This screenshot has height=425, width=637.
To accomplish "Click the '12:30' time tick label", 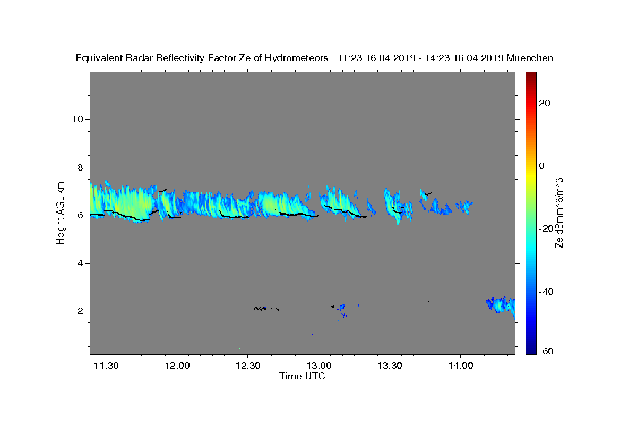I will point(248,366).
